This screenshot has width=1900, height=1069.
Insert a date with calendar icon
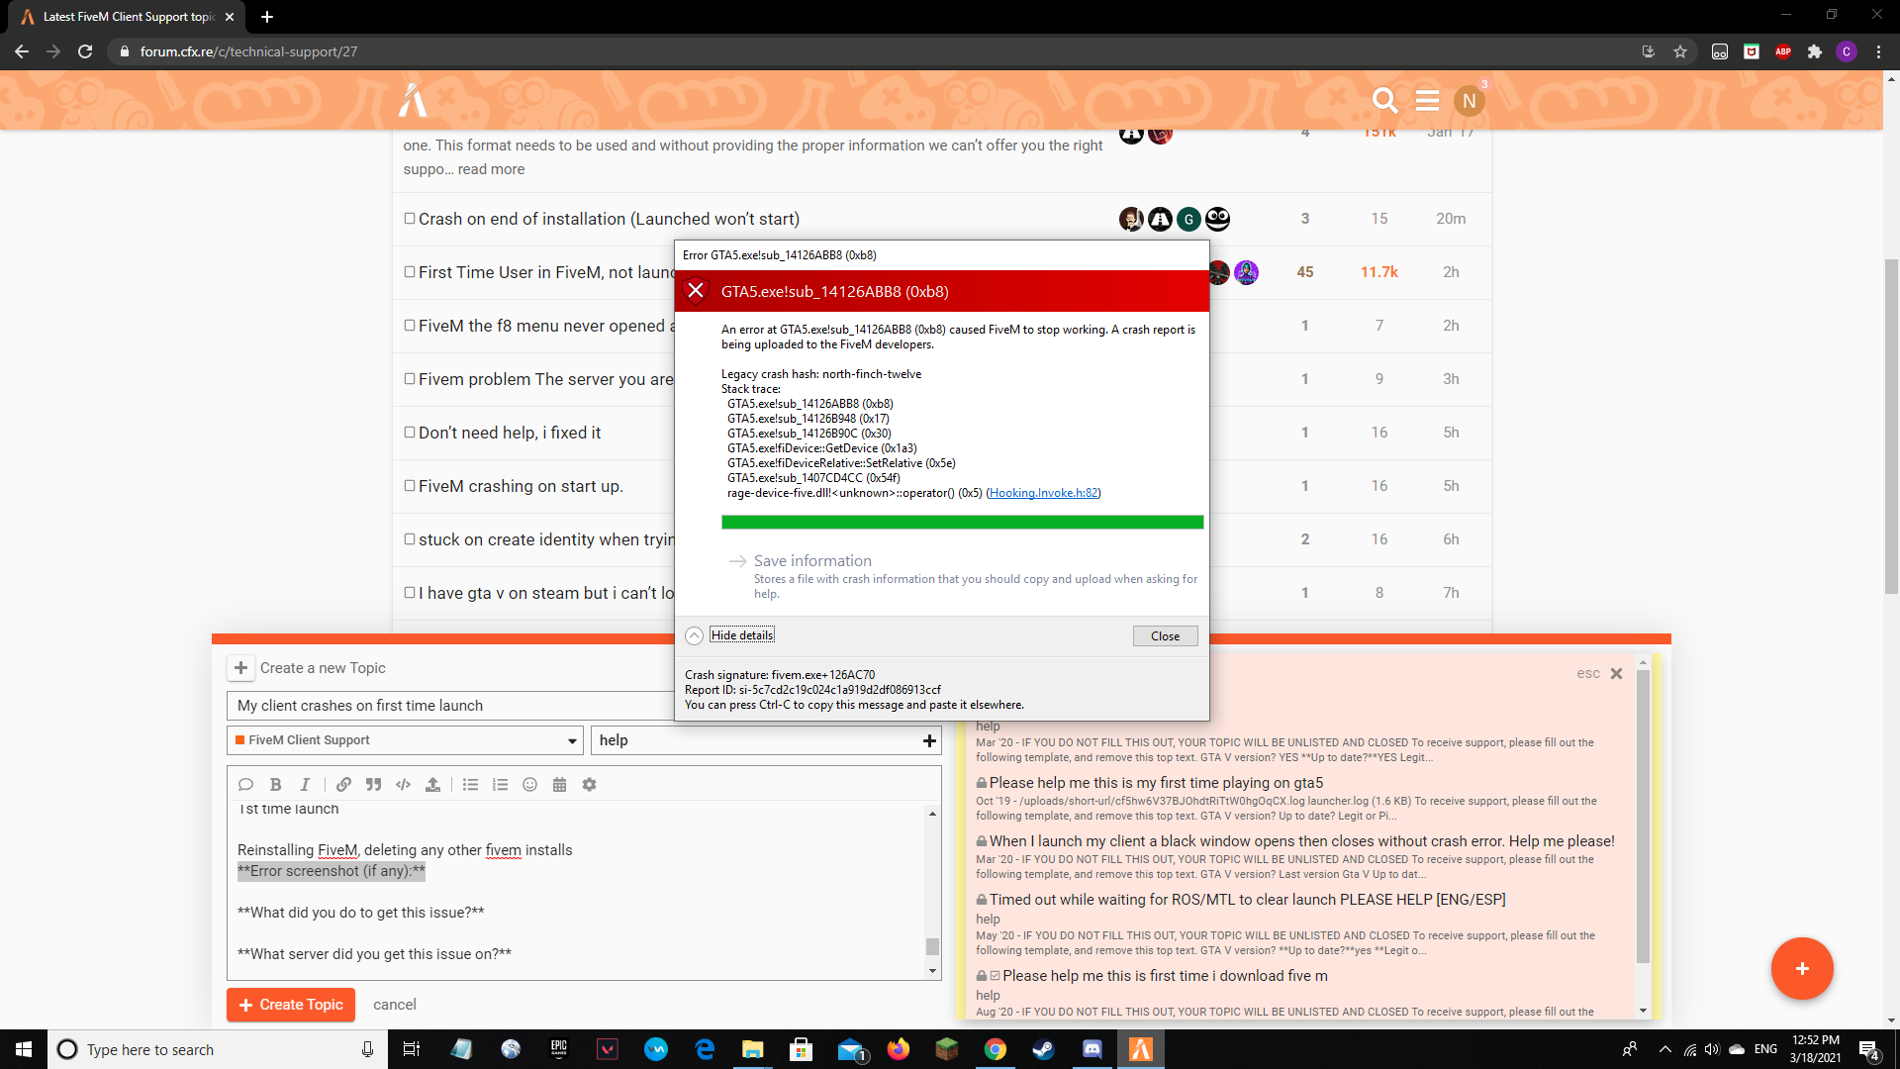tap(559, 784)
